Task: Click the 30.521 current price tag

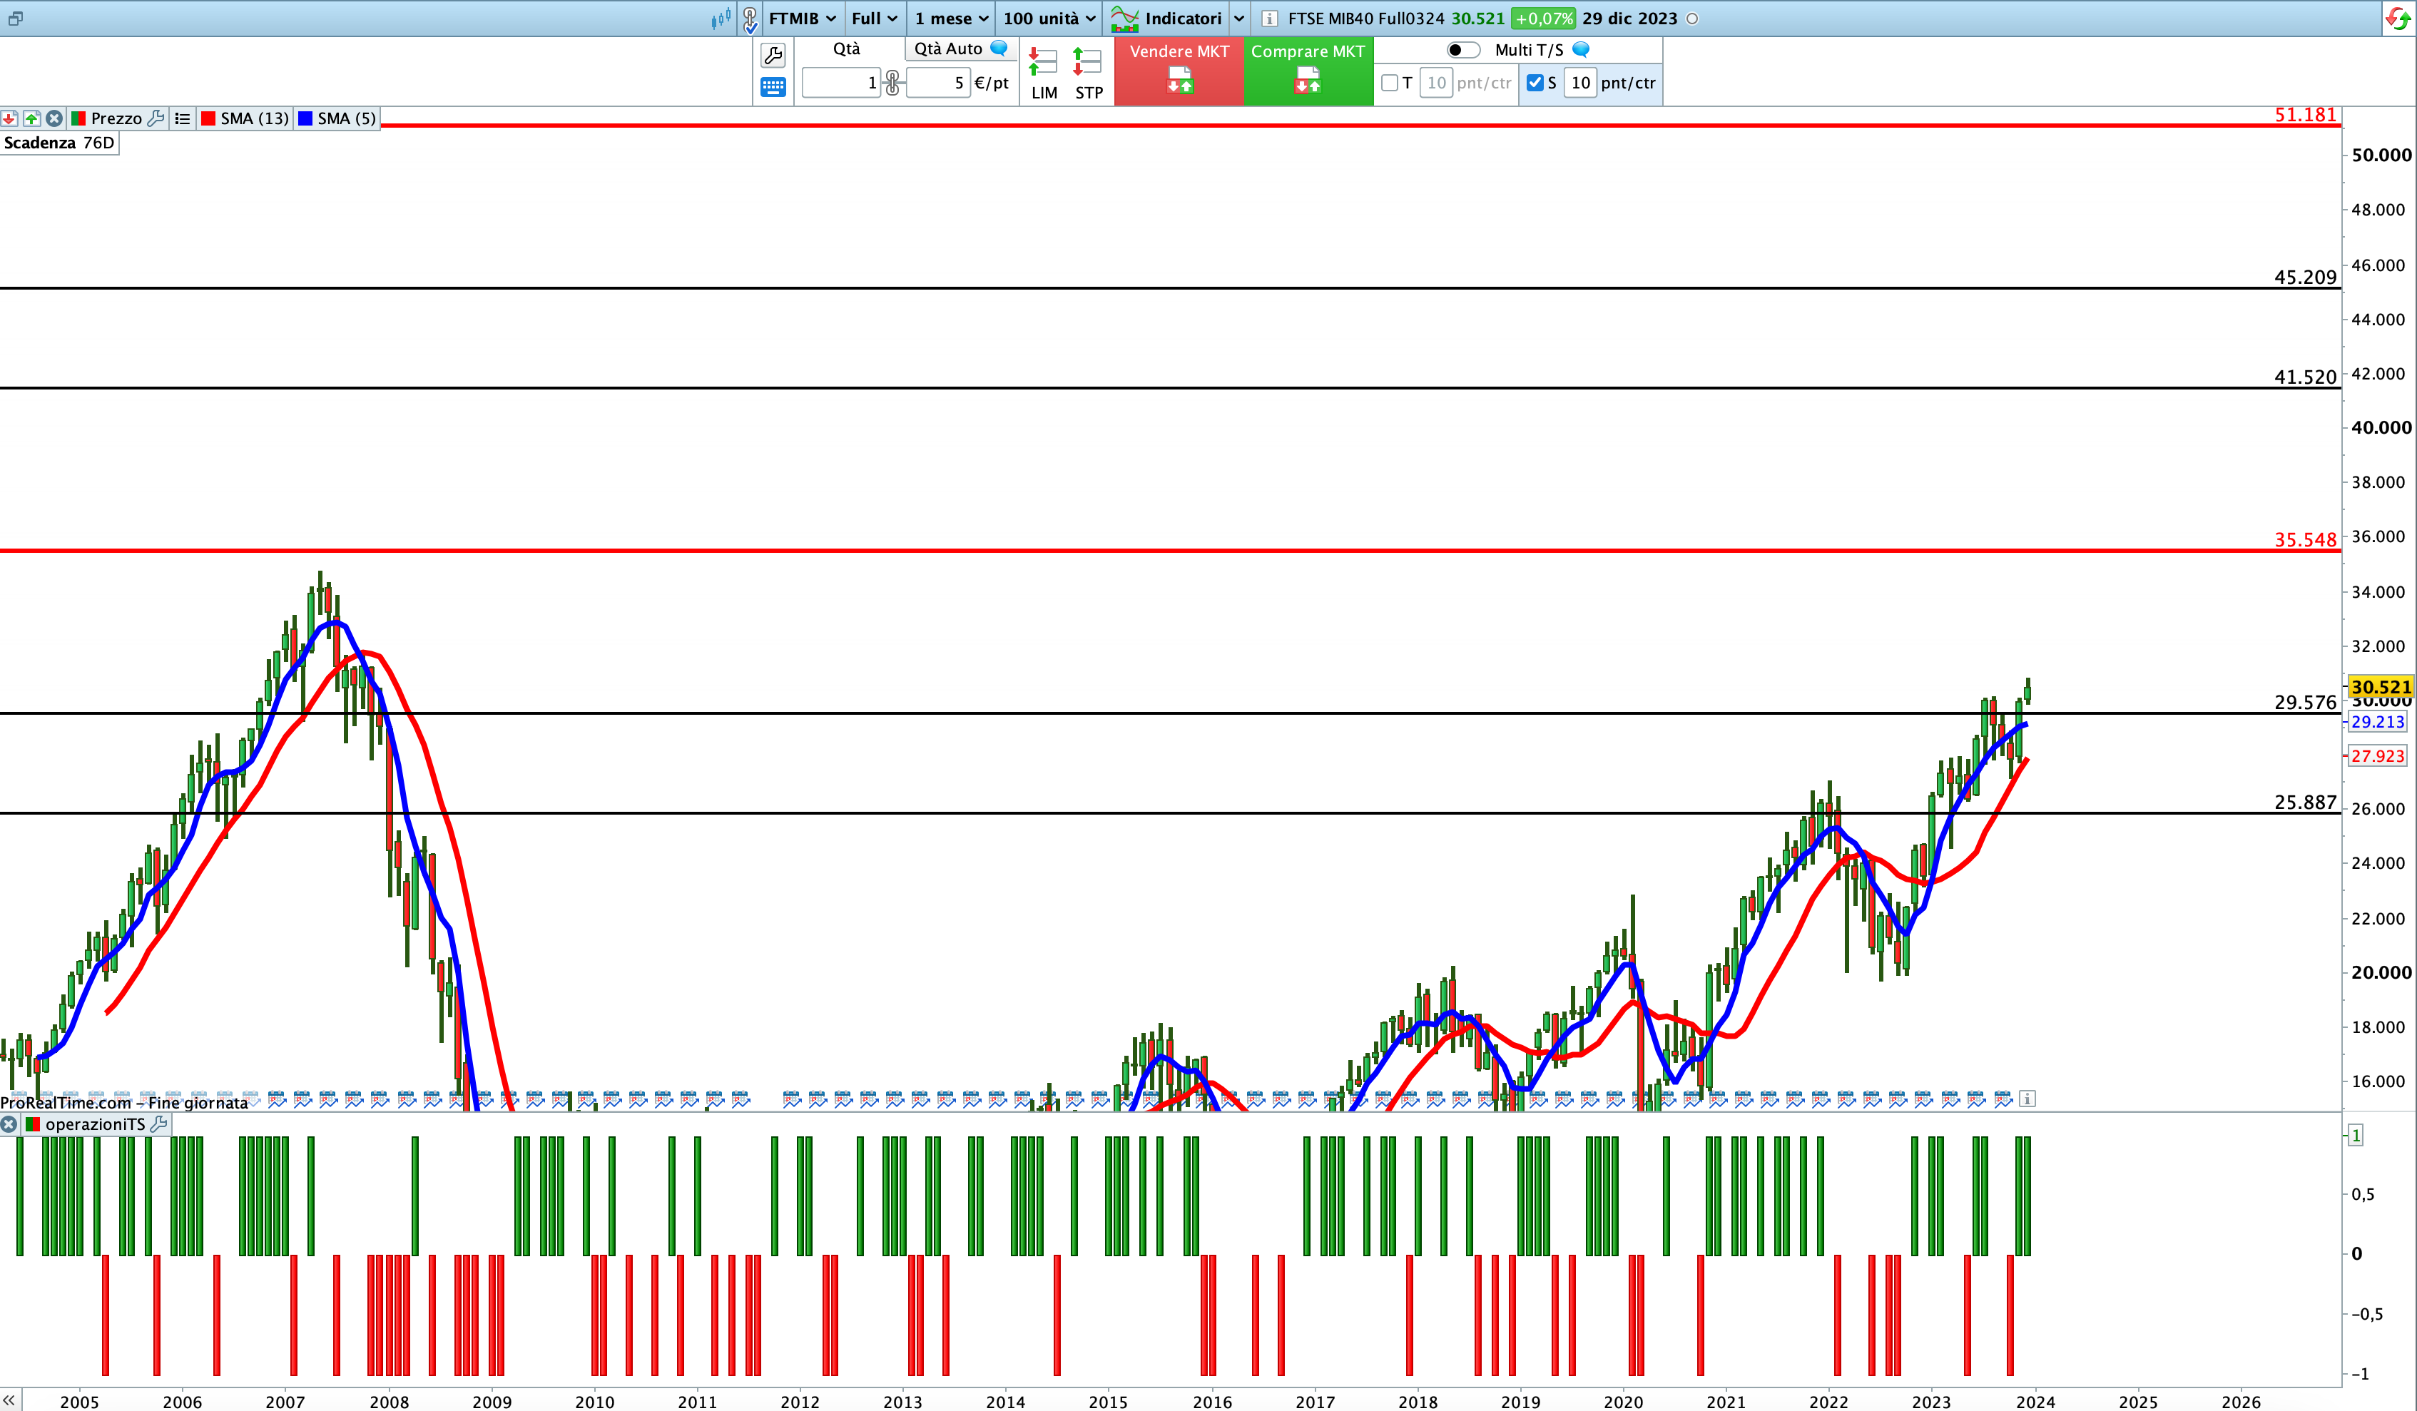Action: 2380,687
